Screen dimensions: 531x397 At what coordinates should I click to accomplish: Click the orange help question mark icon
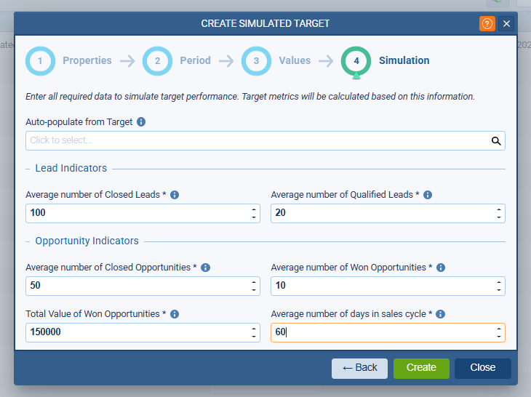click(x=487, y=23)
